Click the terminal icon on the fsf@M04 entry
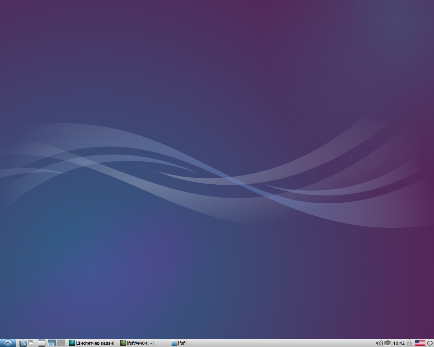This screenshot has height=347, width=434. [123, 343]
